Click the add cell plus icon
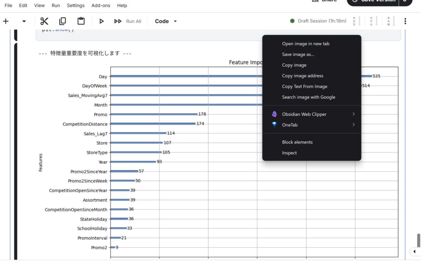This screenshot has width=421, height=262. click(x=6, y=21)
